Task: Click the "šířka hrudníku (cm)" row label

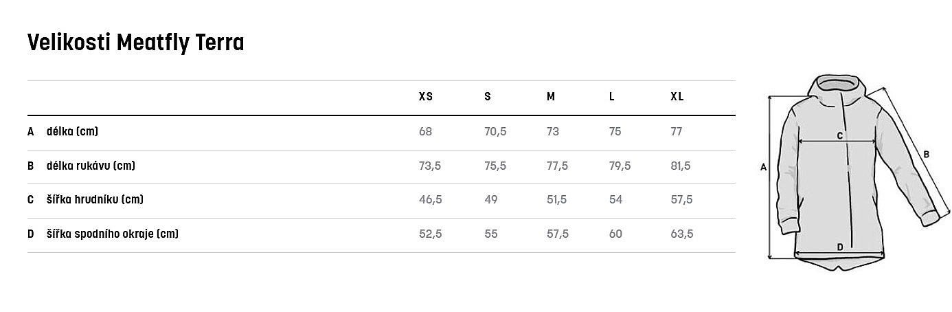Action: click(x=95, y=200)
